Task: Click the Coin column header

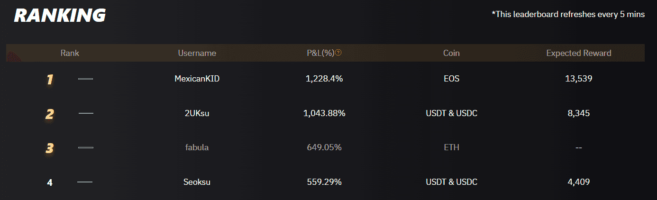Action: coord(451,53)
